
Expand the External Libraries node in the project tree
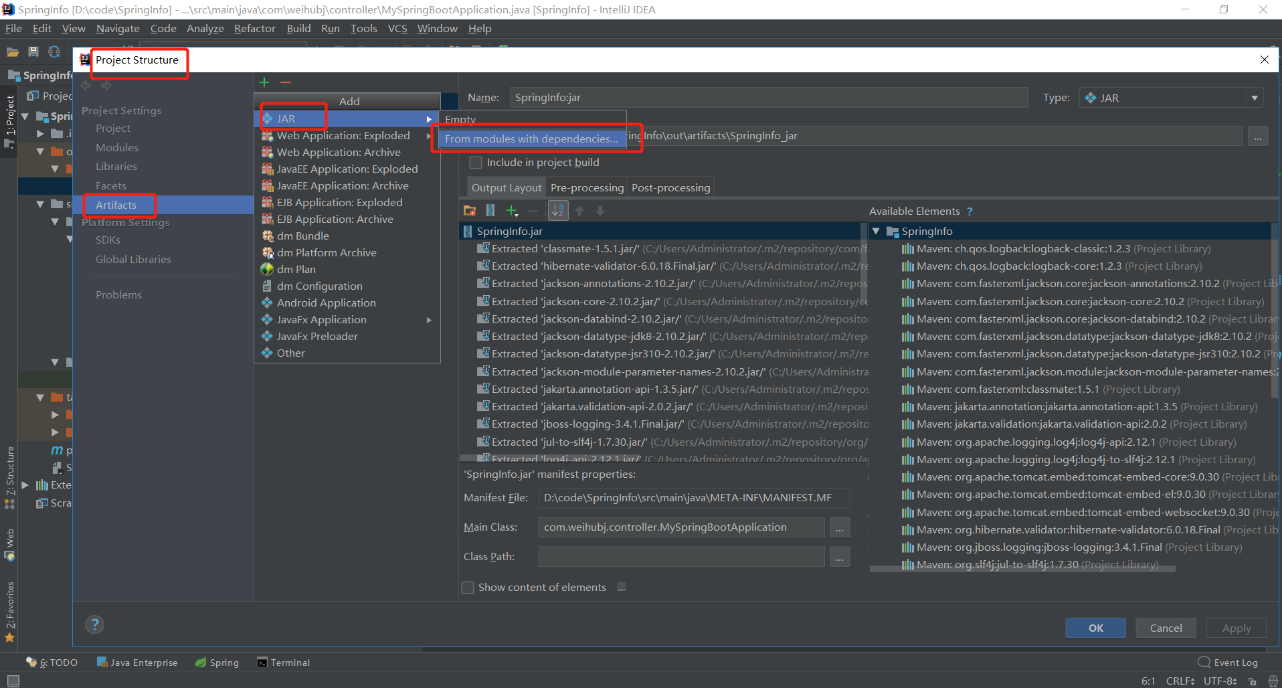(25, 485)
